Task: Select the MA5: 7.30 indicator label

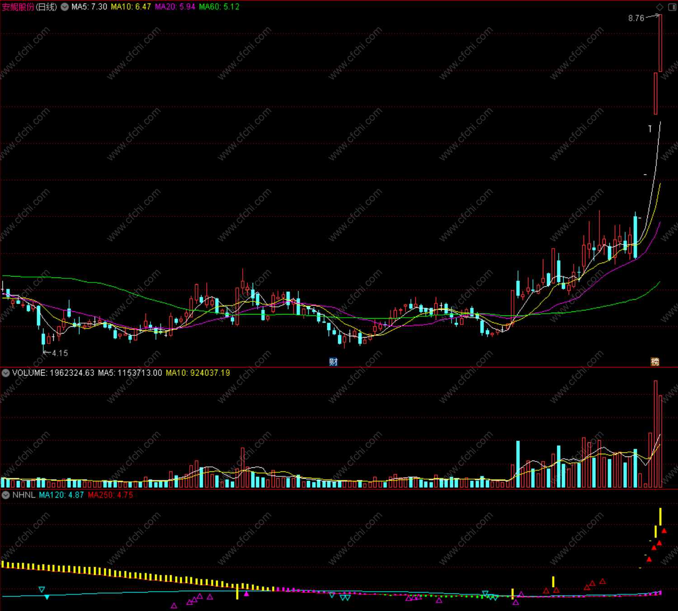Action: point(89,7)
